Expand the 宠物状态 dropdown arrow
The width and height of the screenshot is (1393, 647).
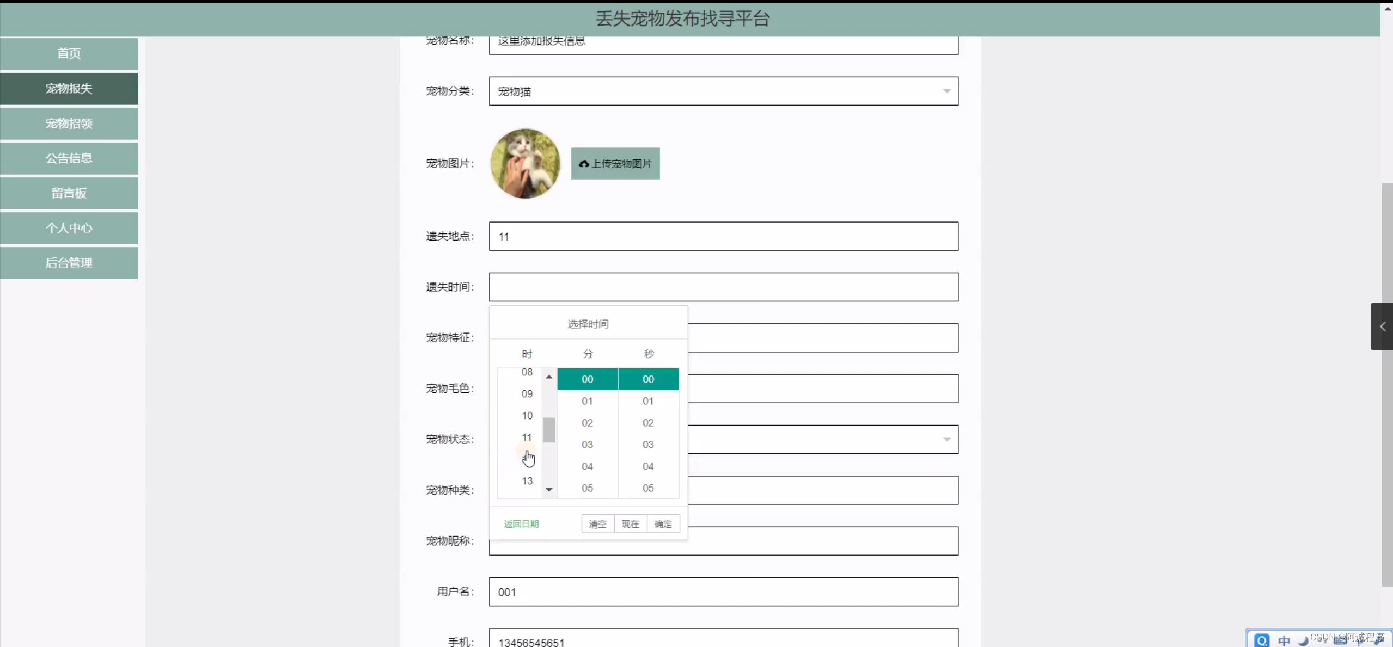[946, 439]
